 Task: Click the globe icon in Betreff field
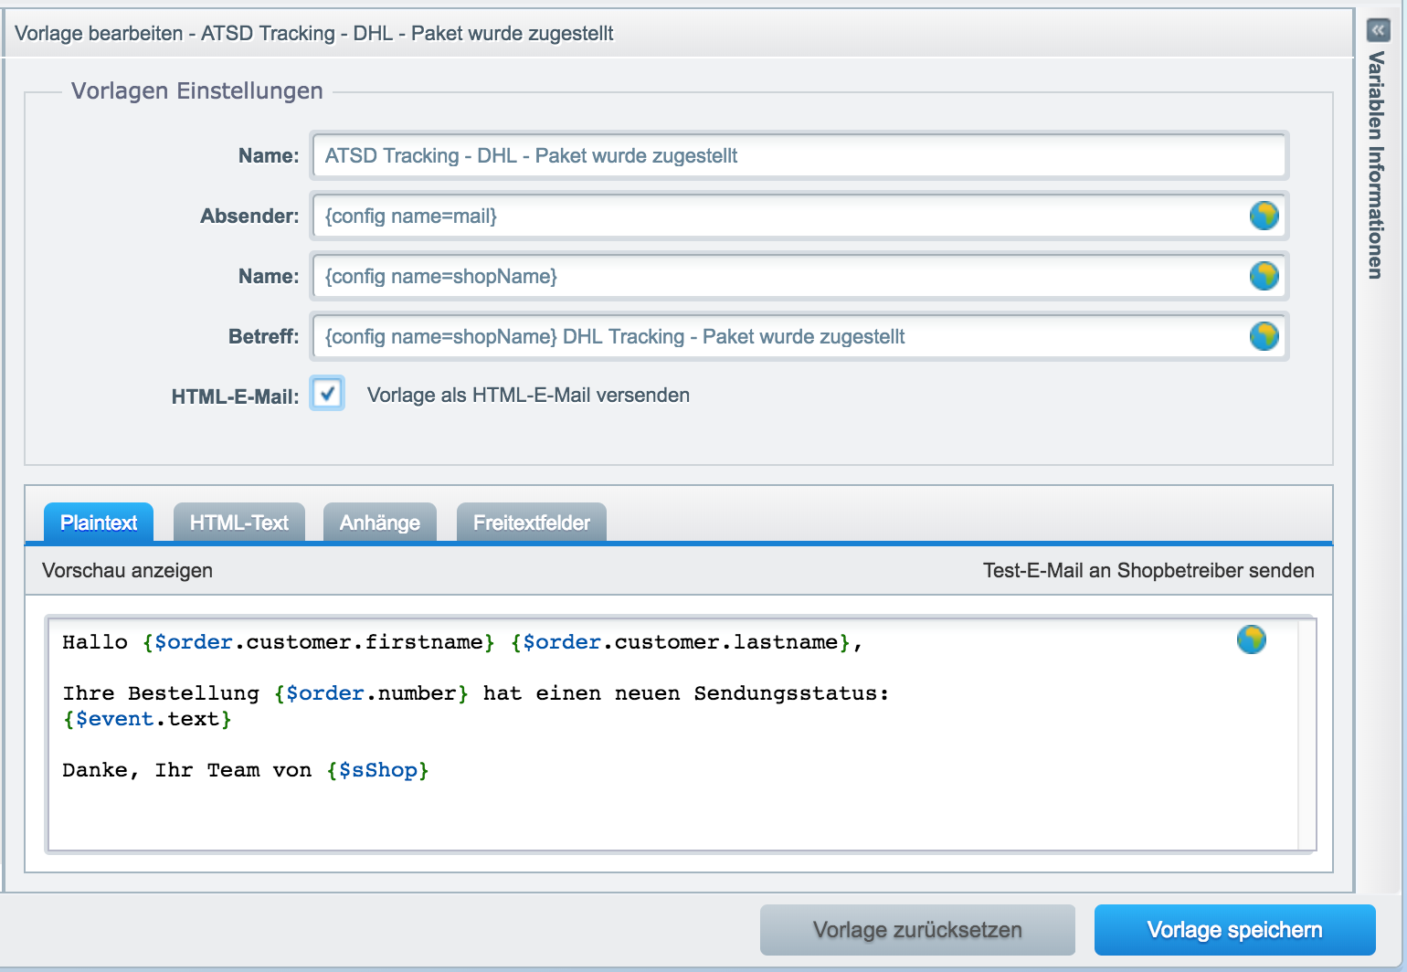(1264, 336)
